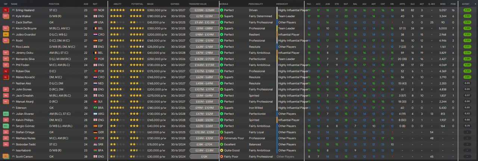Click the Perfect morale icon for Erling Haaland

click(x=221, y=10)
